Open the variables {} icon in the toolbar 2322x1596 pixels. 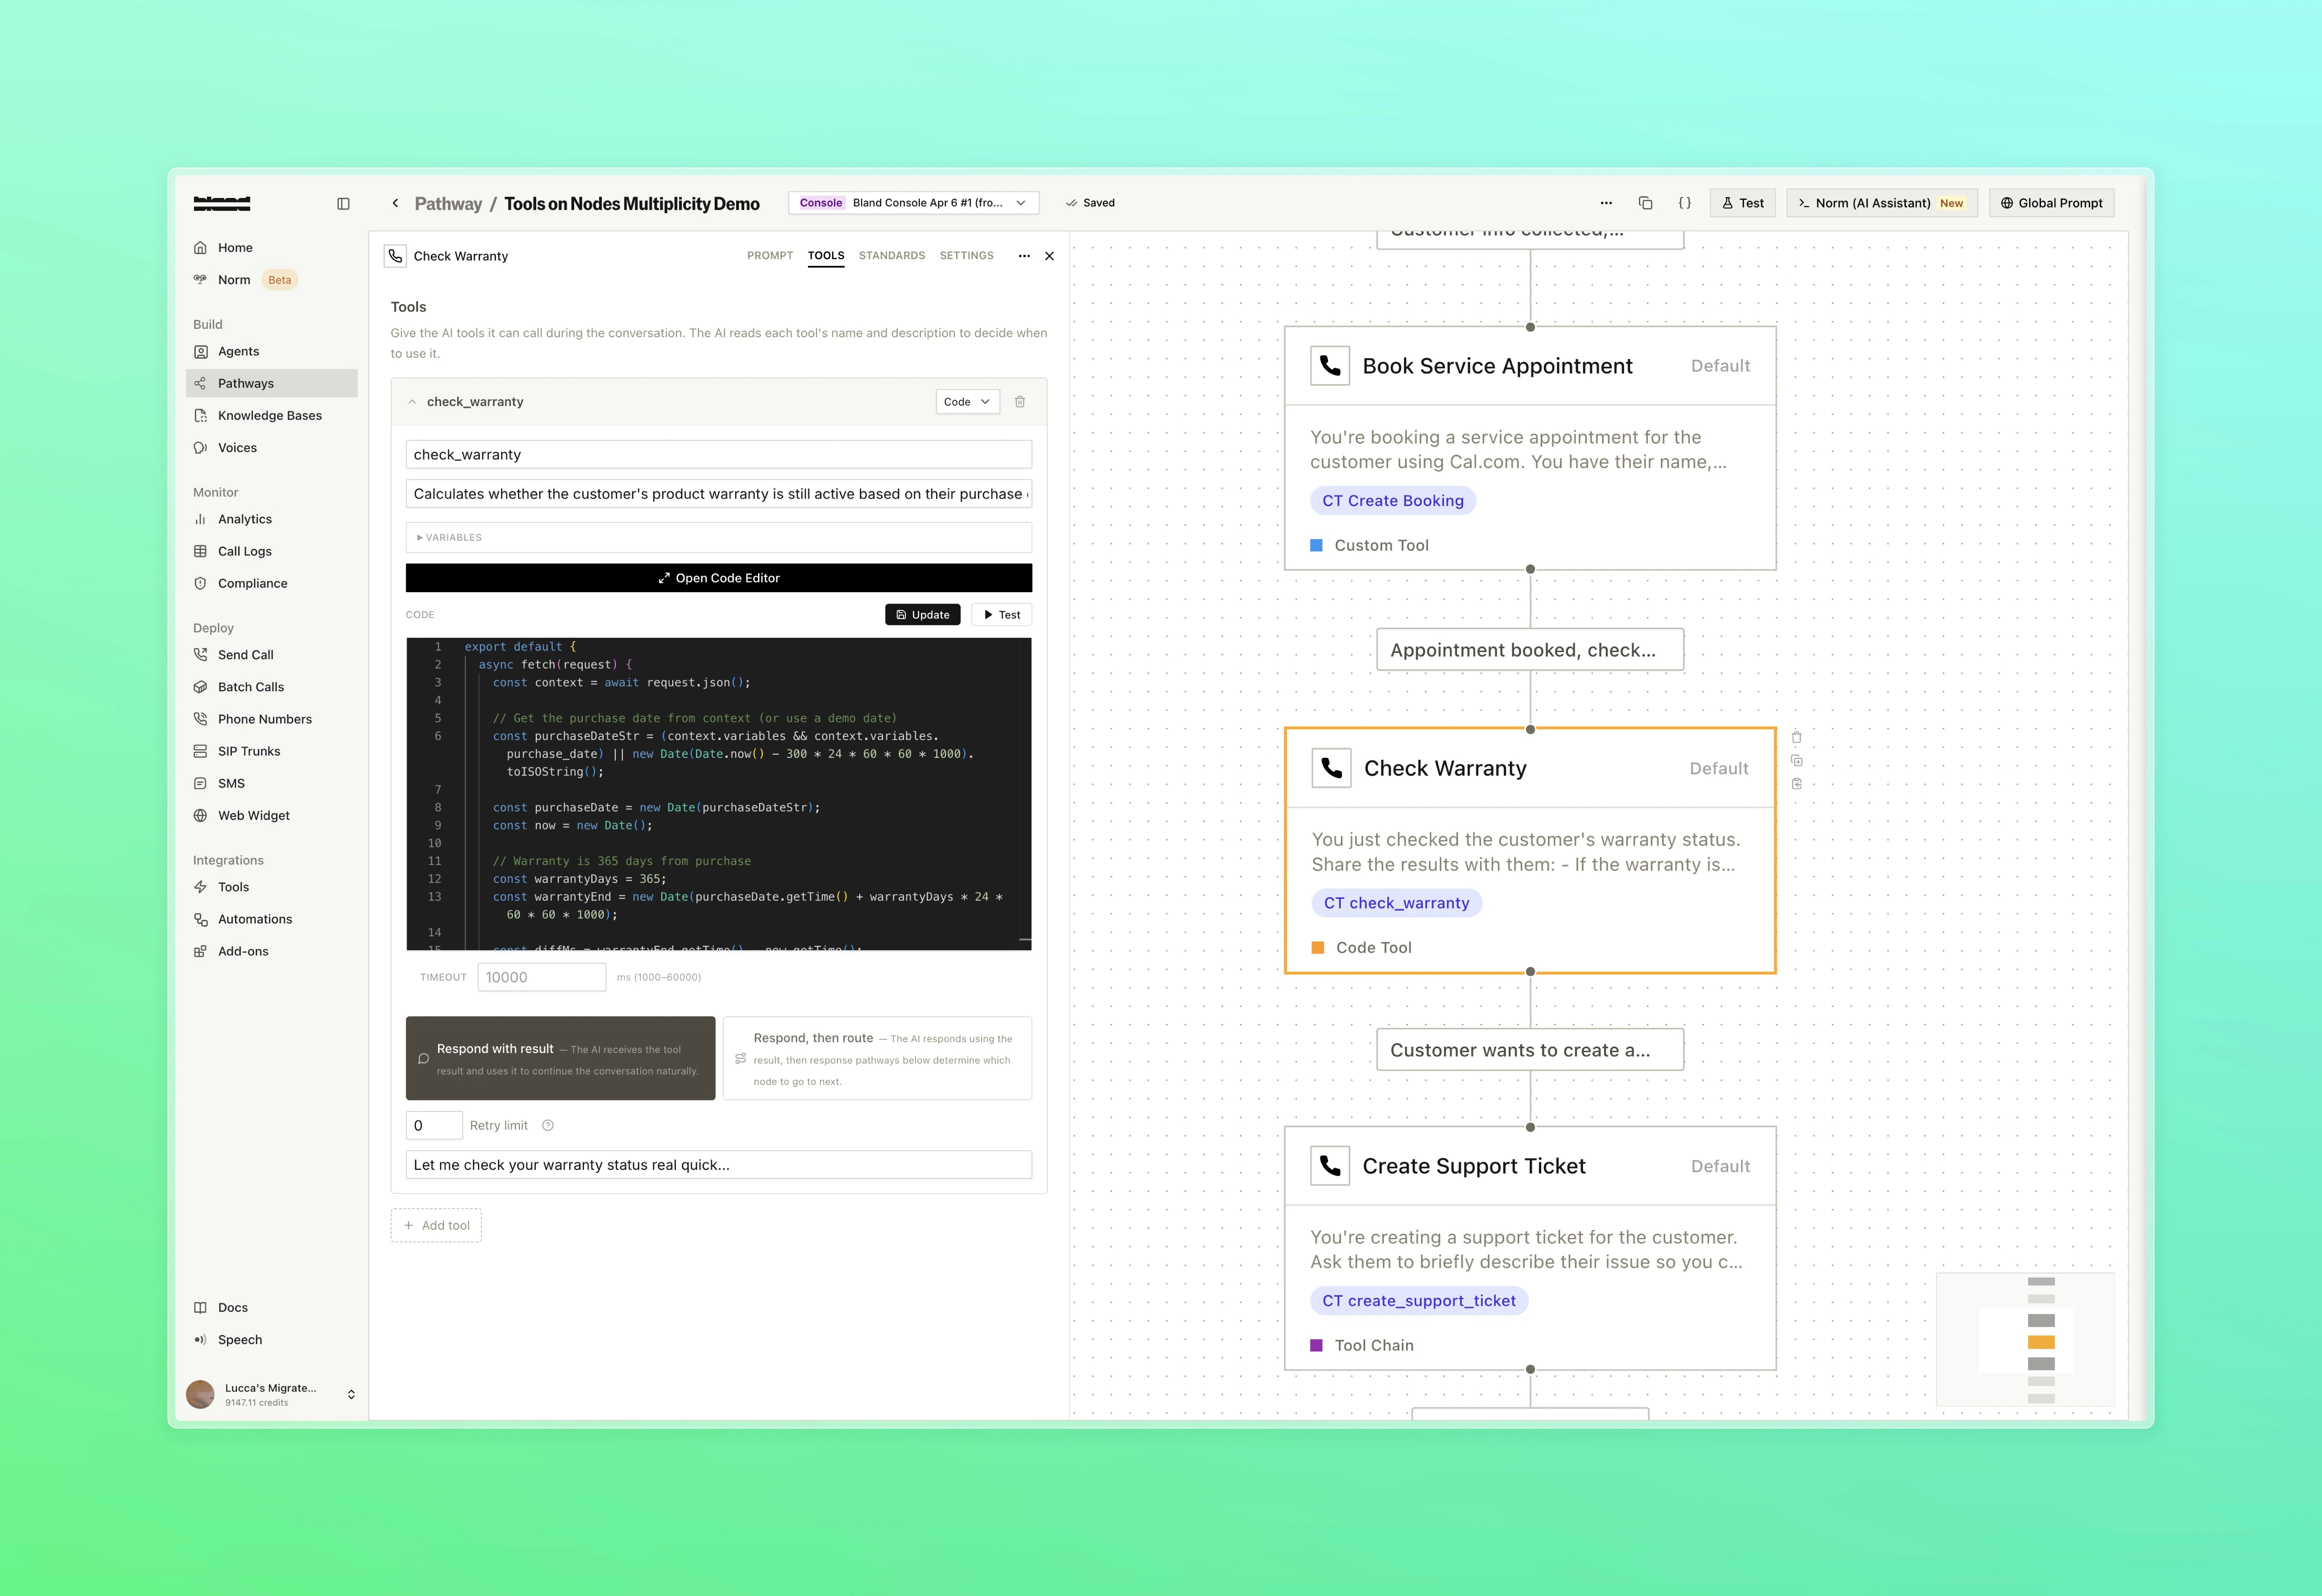click(1685, 202)
